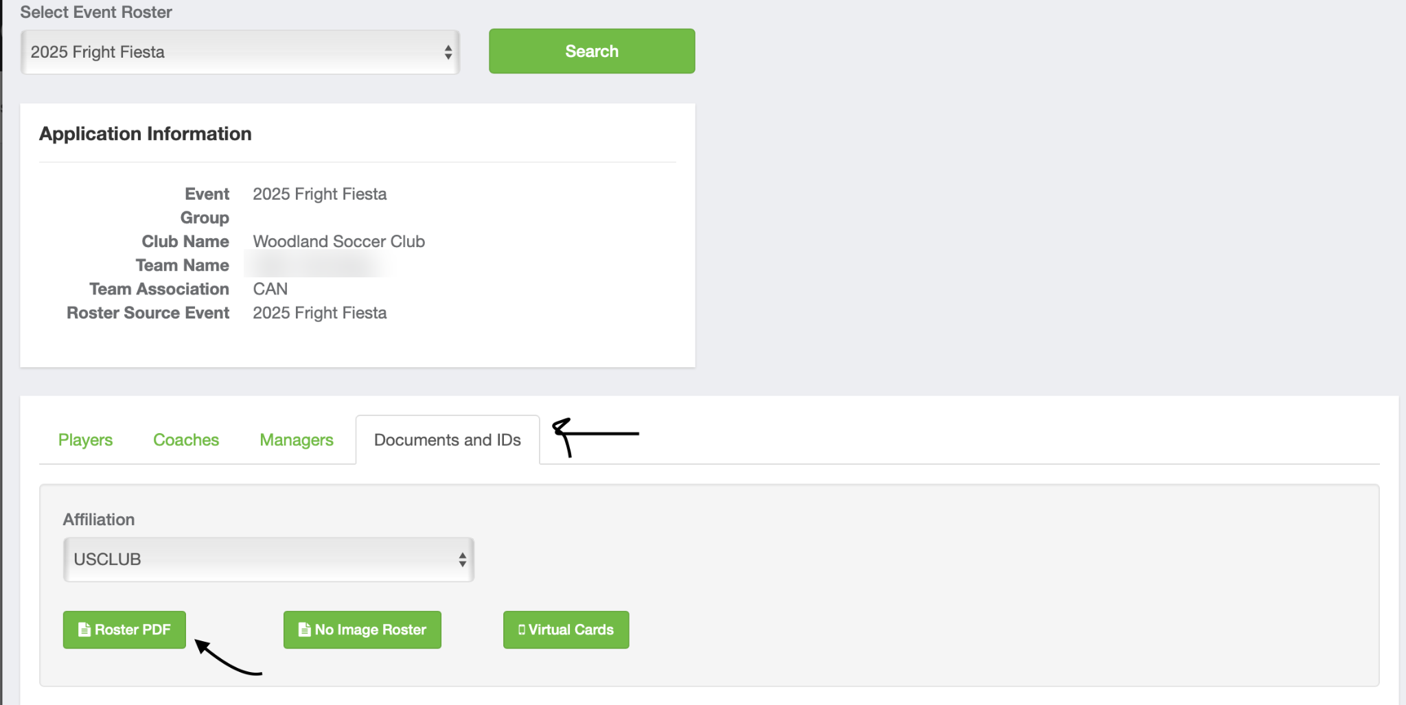Click the Woodland Soccer Club text

[x=339, y=242]
